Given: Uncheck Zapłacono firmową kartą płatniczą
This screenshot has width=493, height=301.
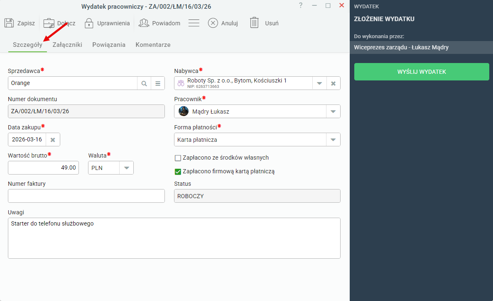Looking at the screenshot, I should [x=178, y=172].
